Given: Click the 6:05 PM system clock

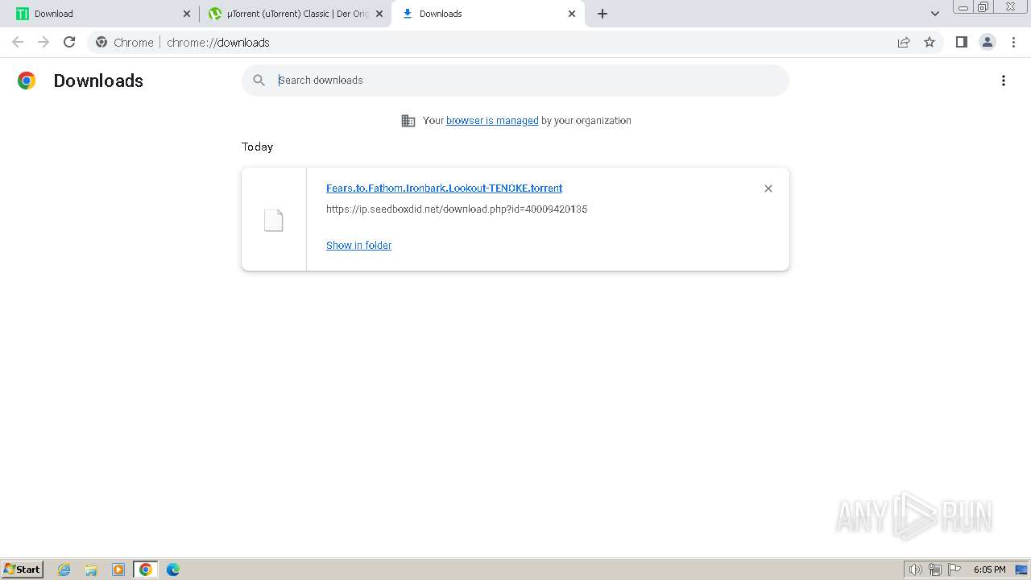Looking at the screenshot, I should click(x=989, y=570).
